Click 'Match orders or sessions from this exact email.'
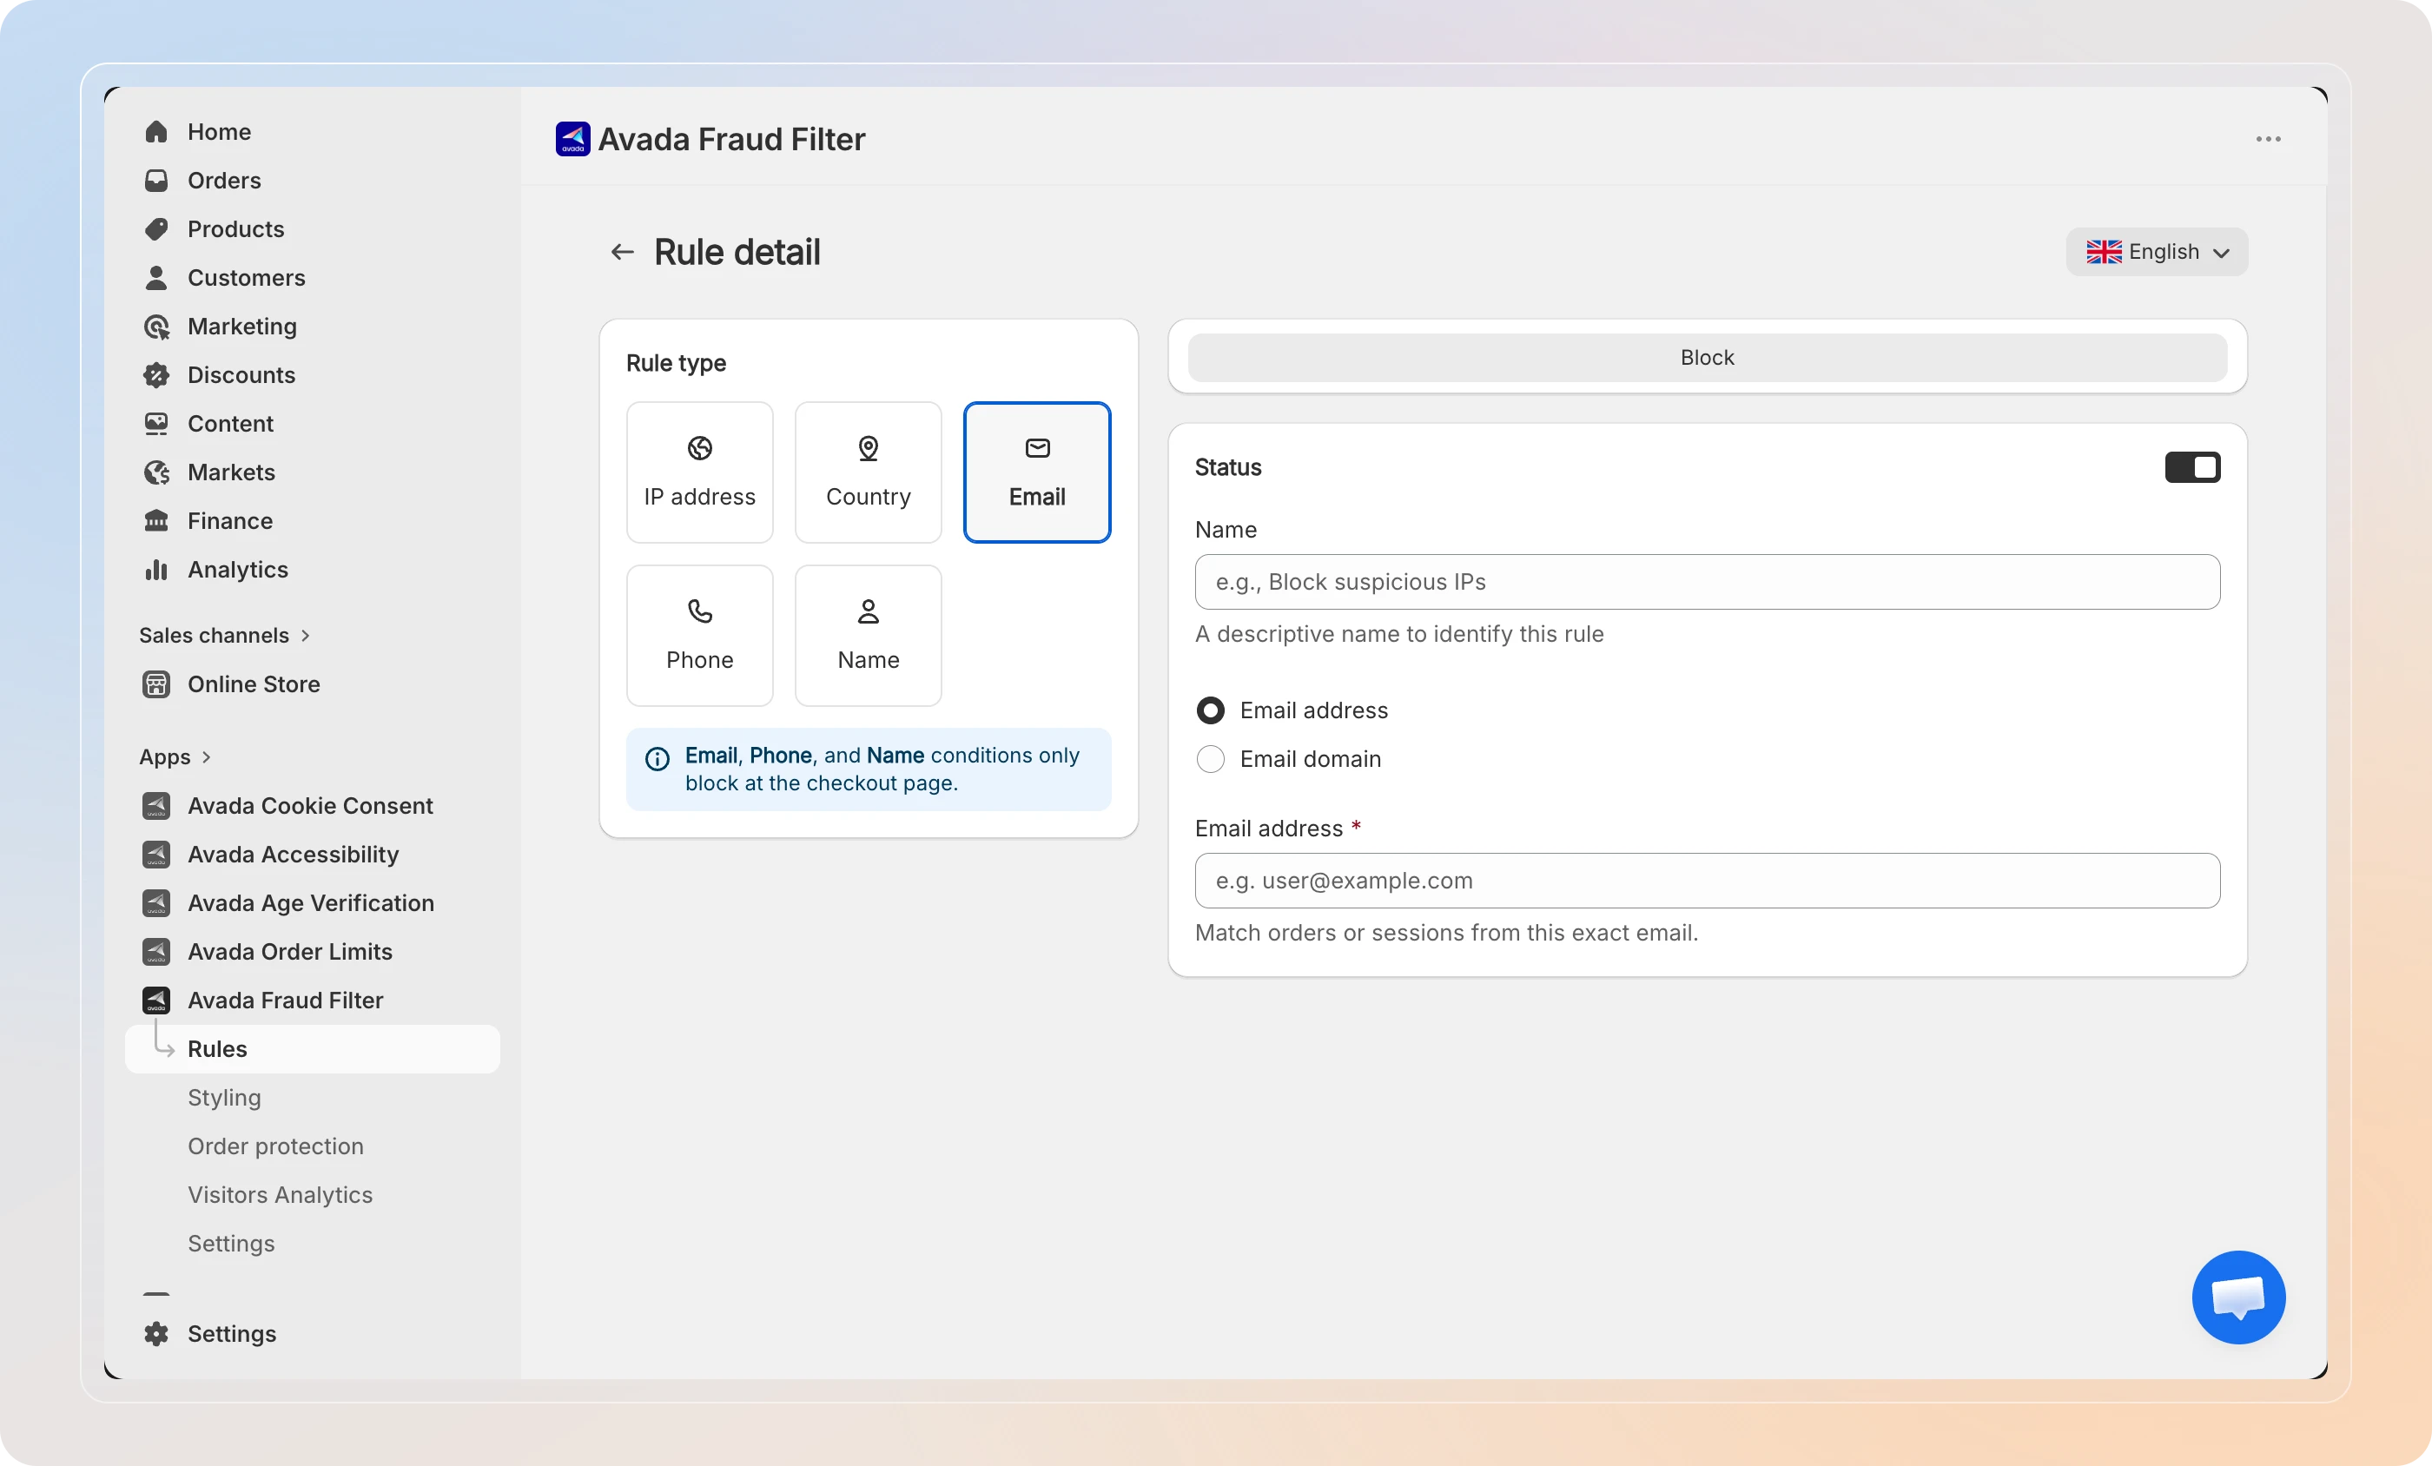Viewport: 2432px width, 1466px height. click(1447, 933)
